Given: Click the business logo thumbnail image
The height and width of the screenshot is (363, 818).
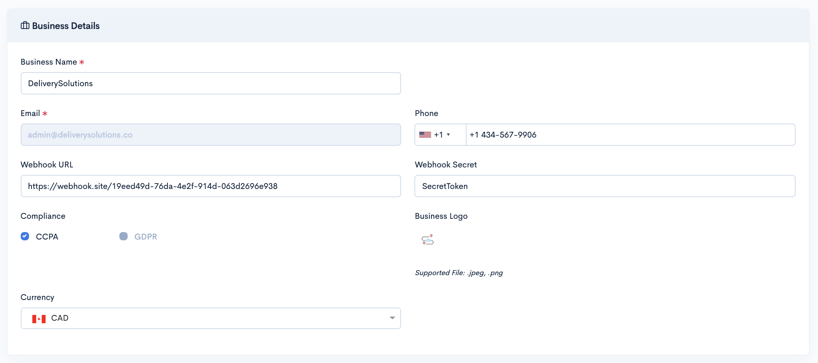Looking at the screenshot, I should coord(428,240).
